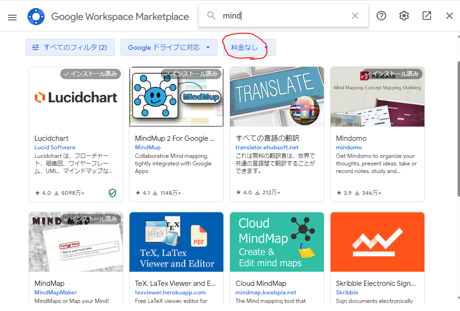This screenshot has width=460, height=311.
Task: Click the Mindomo app title
Action: point(351,138)
